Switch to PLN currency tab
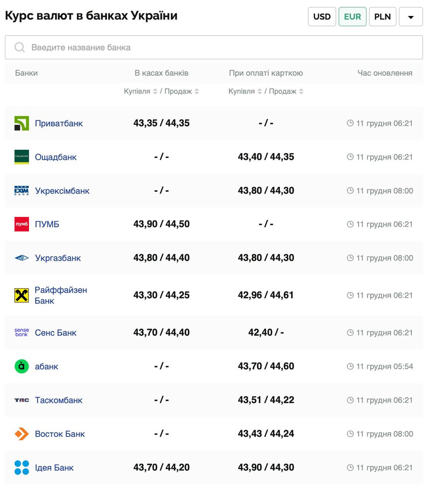The image size is (429, 489). (x=382, y=17)
